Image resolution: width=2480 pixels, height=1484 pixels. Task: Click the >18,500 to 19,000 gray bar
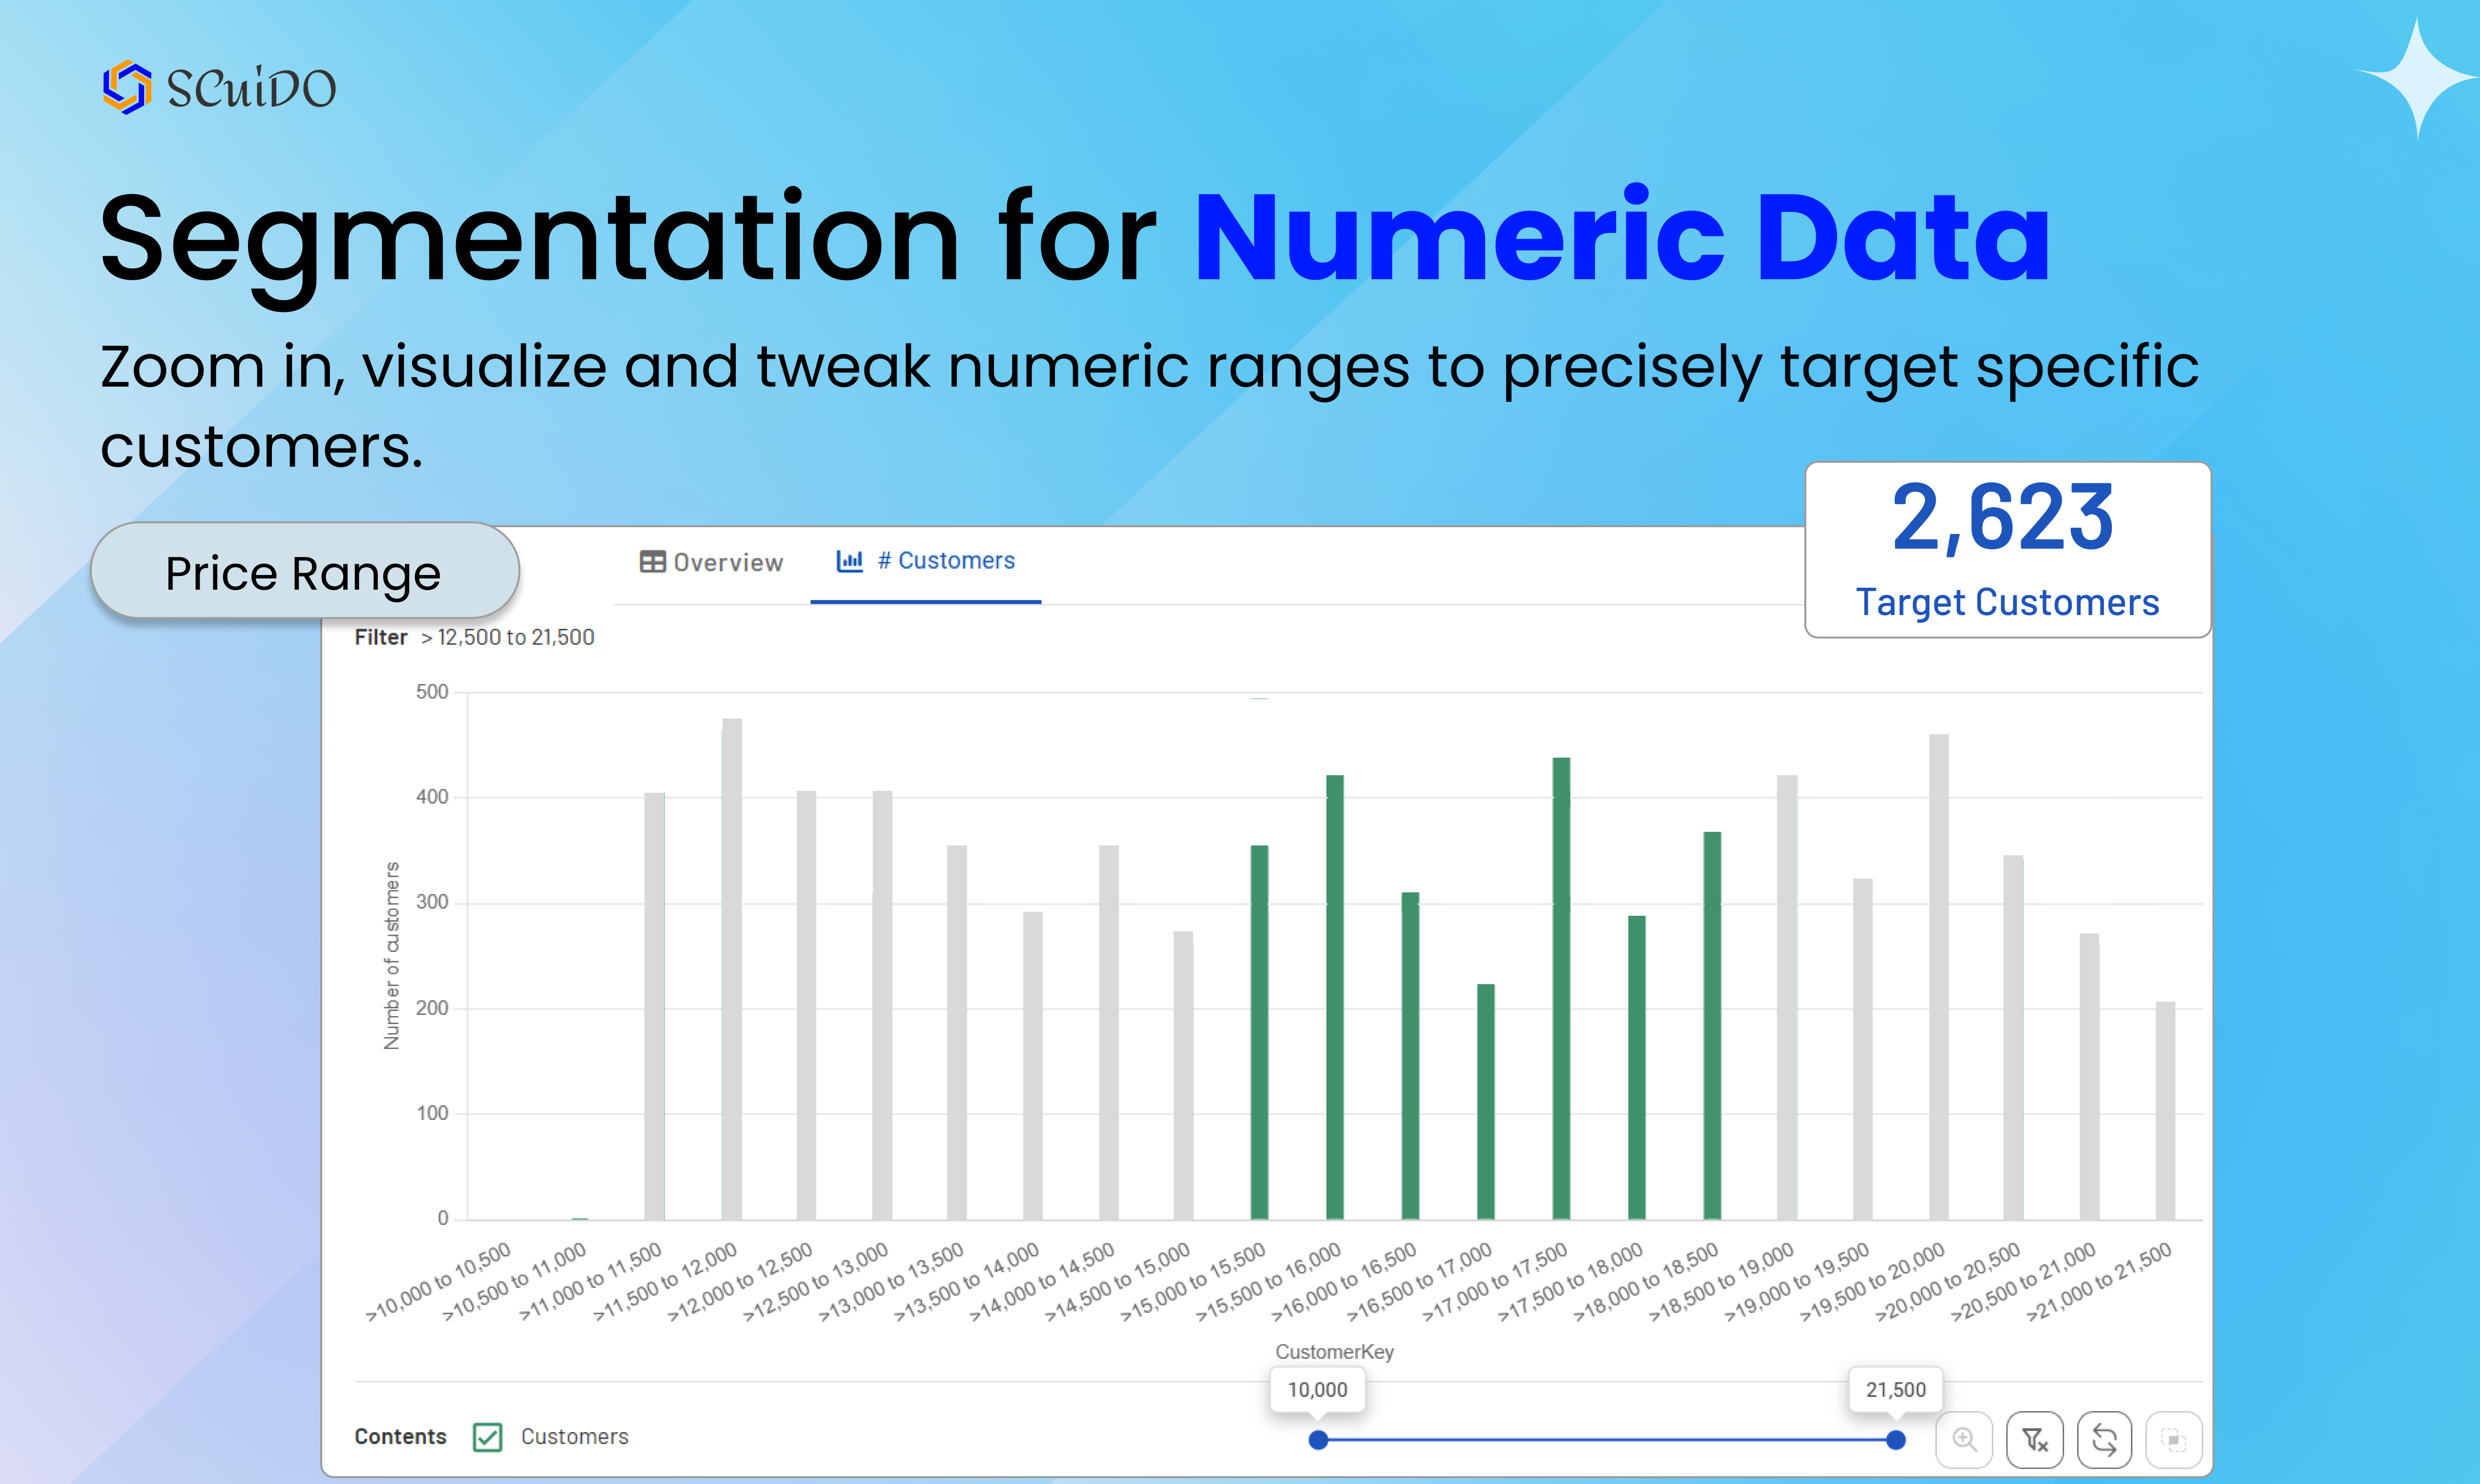point(1787,997)
